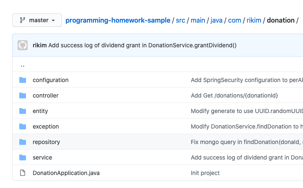Screen dimensions: 303x188
Task: Click the entity folder icon
Action: pos(23,111)
